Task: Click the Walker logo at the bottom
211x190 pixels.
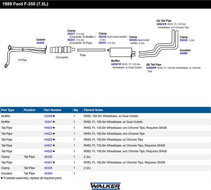Action: [105, 186]
